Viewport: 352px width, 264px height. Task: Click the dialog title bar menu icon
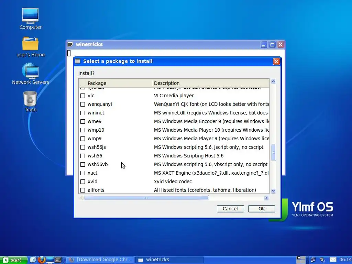pos(78,61)
